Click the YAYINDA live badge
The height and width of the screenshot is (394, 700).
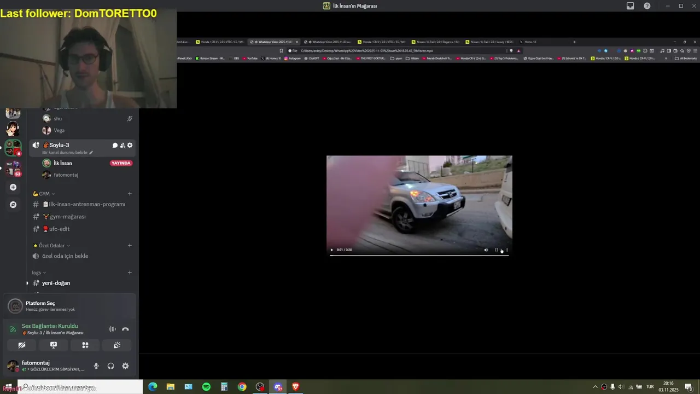[x=121, y=163]
